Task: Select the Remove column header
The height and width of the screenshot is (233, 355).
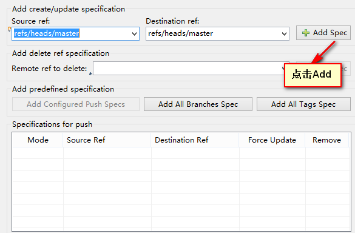Action: (x=327, y=140)
